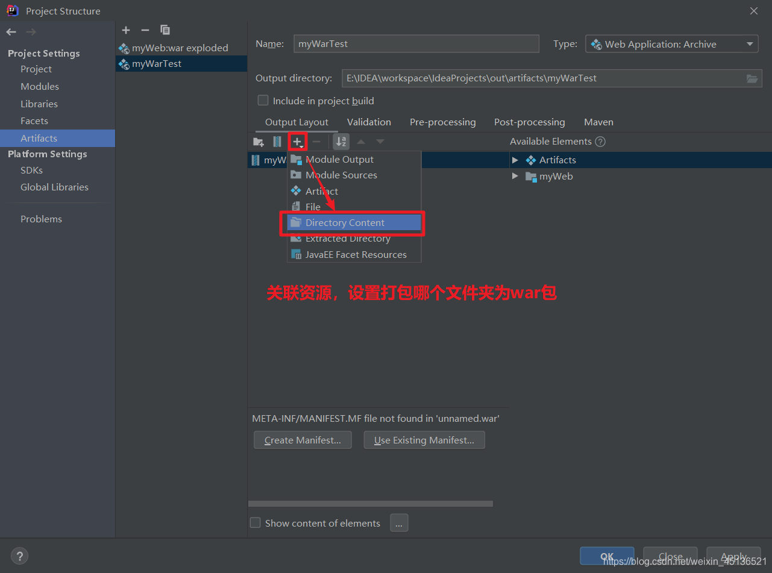The image size is (772, 573).
Task: Switch to the Maven tab
Action: point(598,122)
